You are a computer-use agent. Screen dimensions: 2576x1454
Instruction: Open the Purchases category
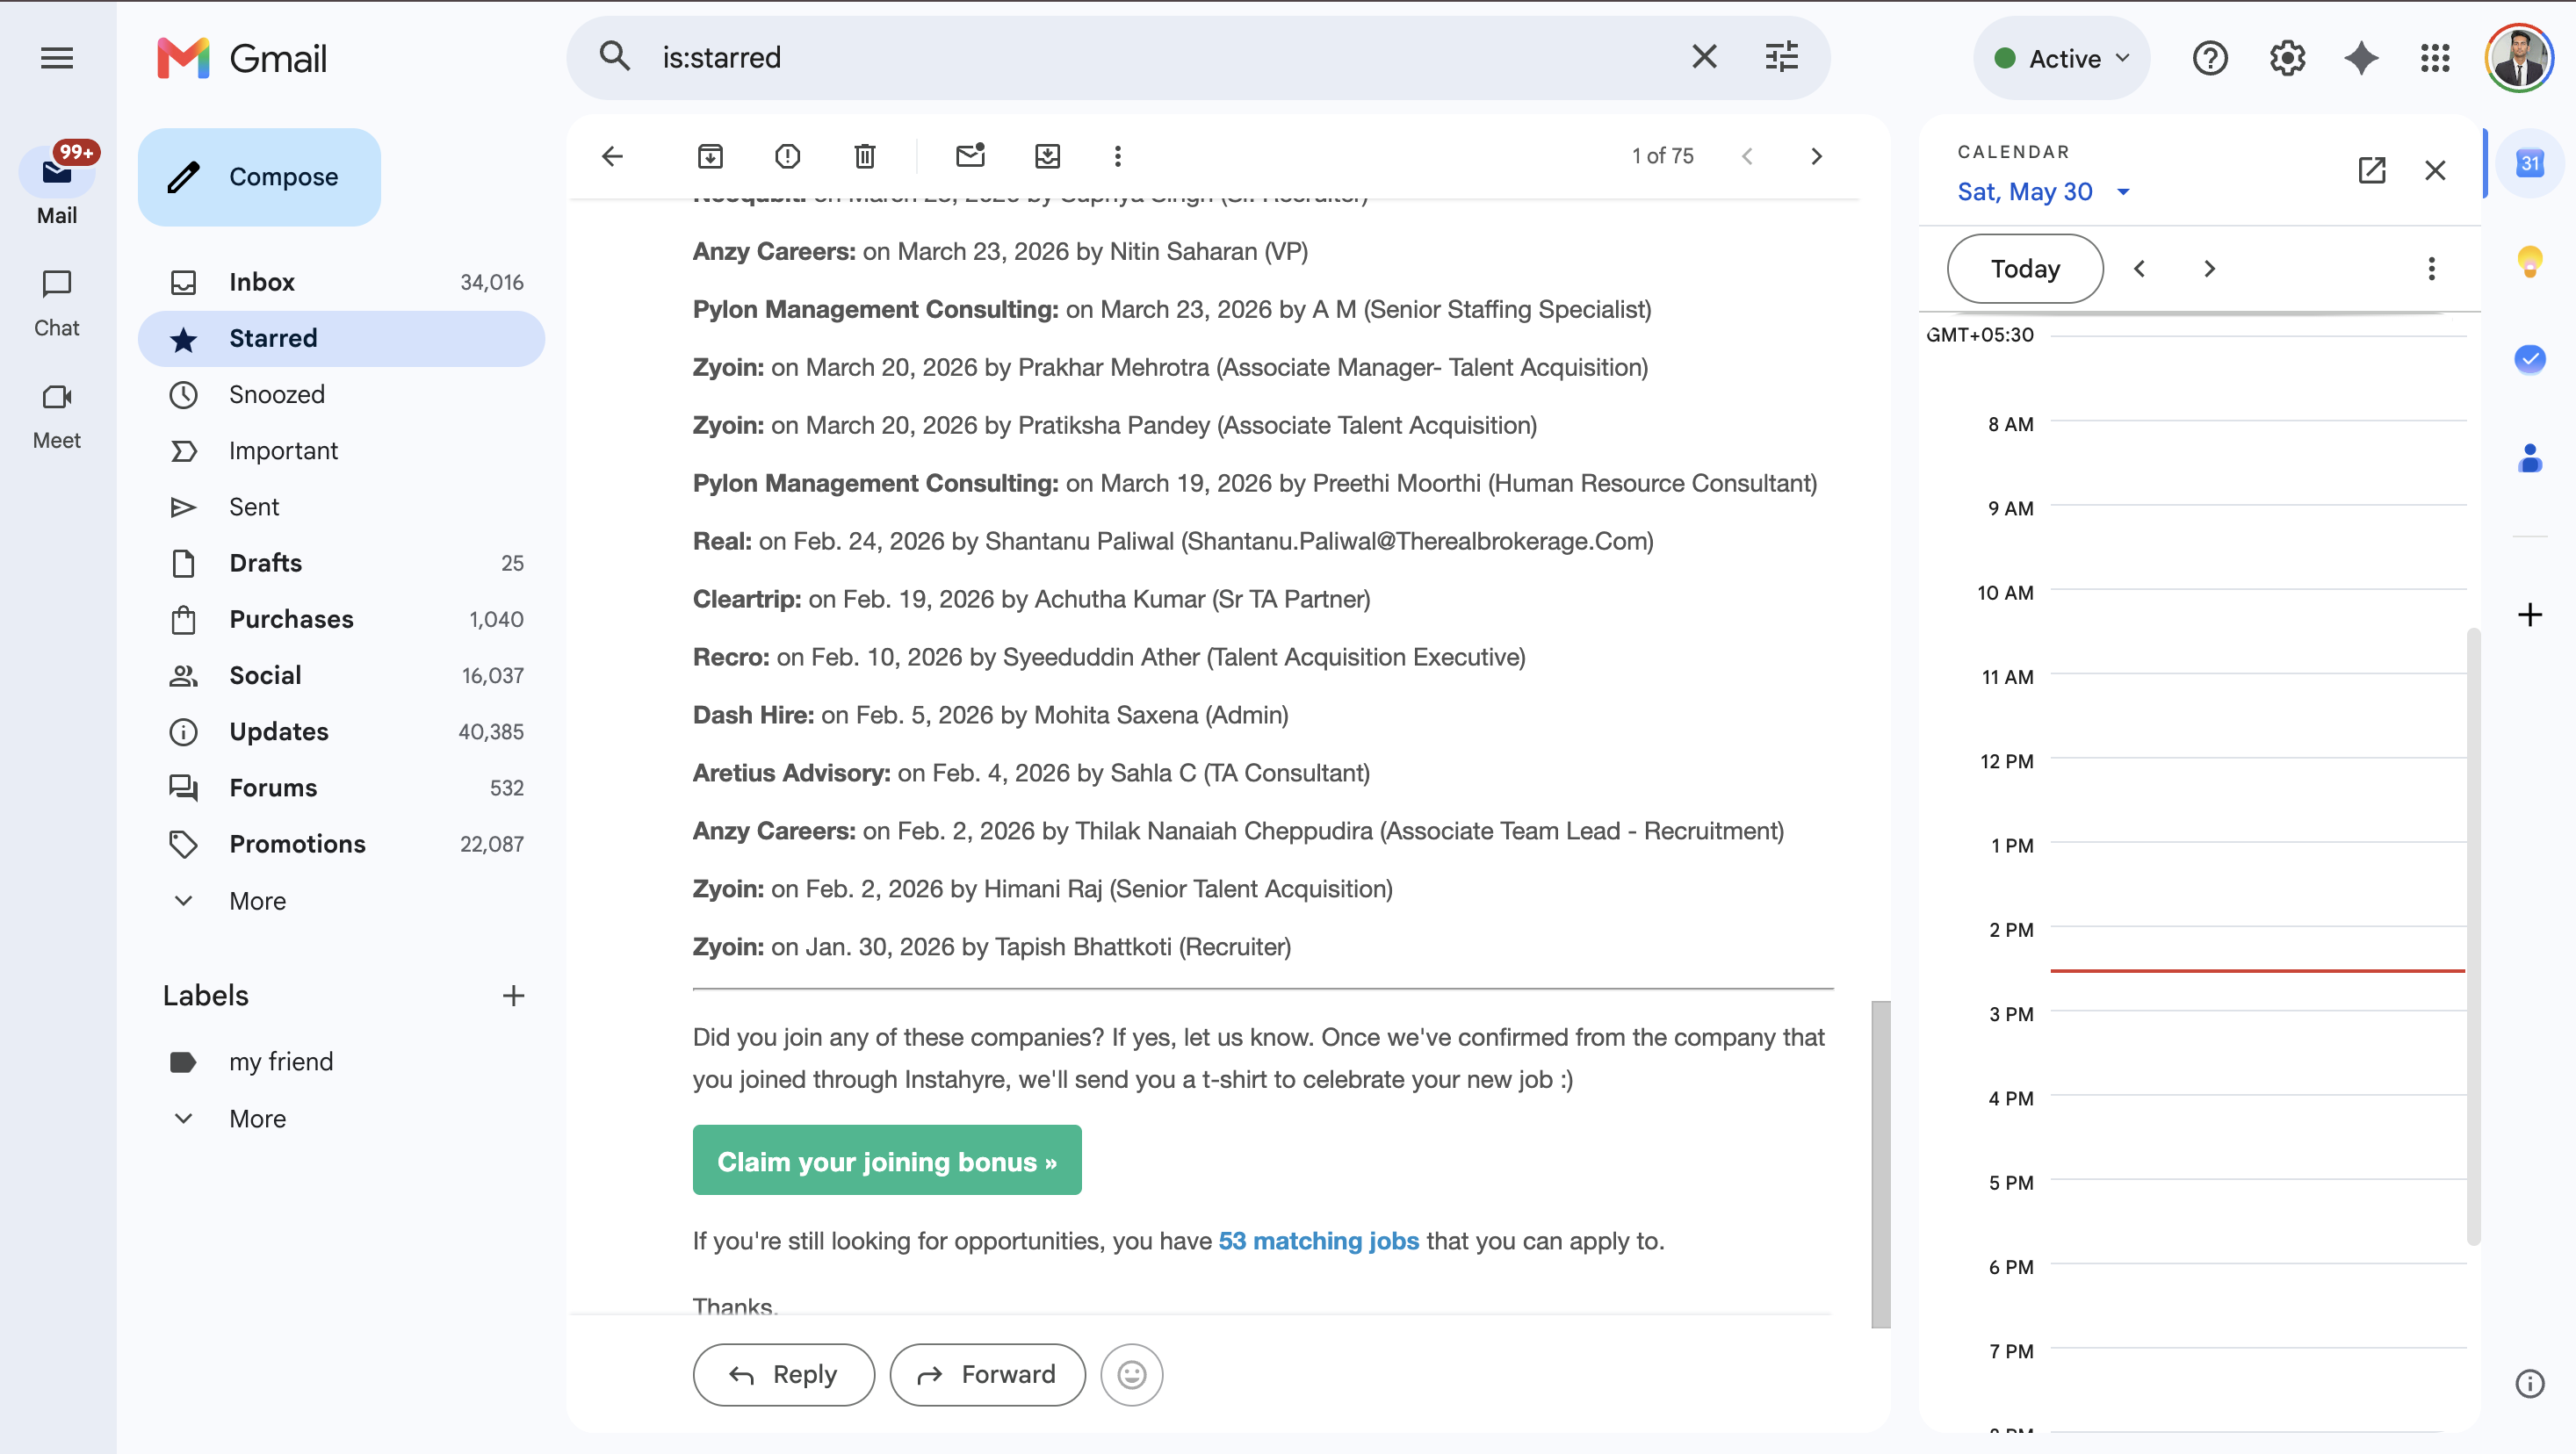(342, 619)
